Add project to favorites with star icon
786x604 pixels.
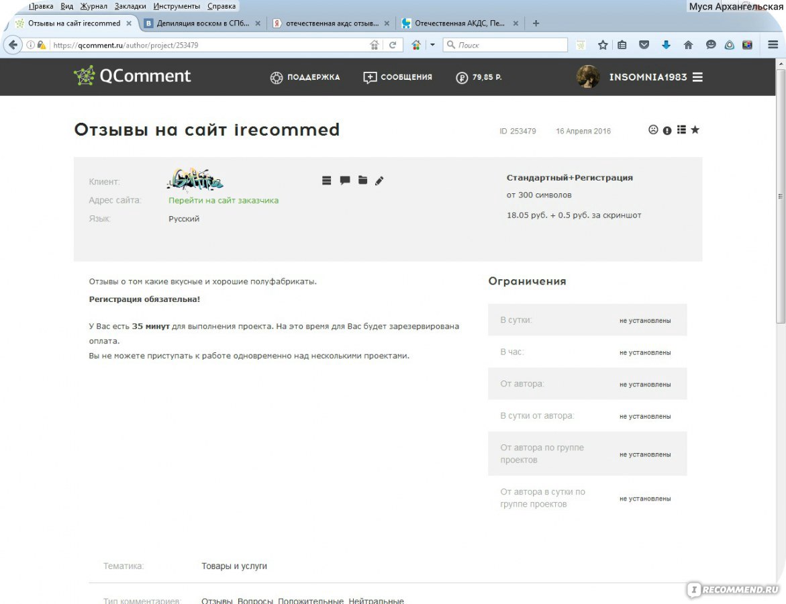(695, 130)
